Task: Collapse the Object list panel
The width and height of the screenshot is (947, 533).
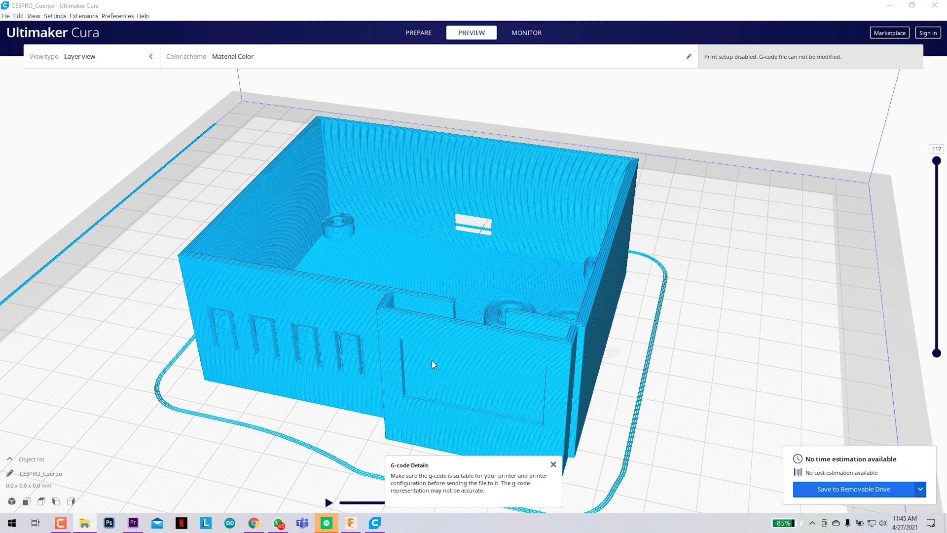Action: [10, 459]
